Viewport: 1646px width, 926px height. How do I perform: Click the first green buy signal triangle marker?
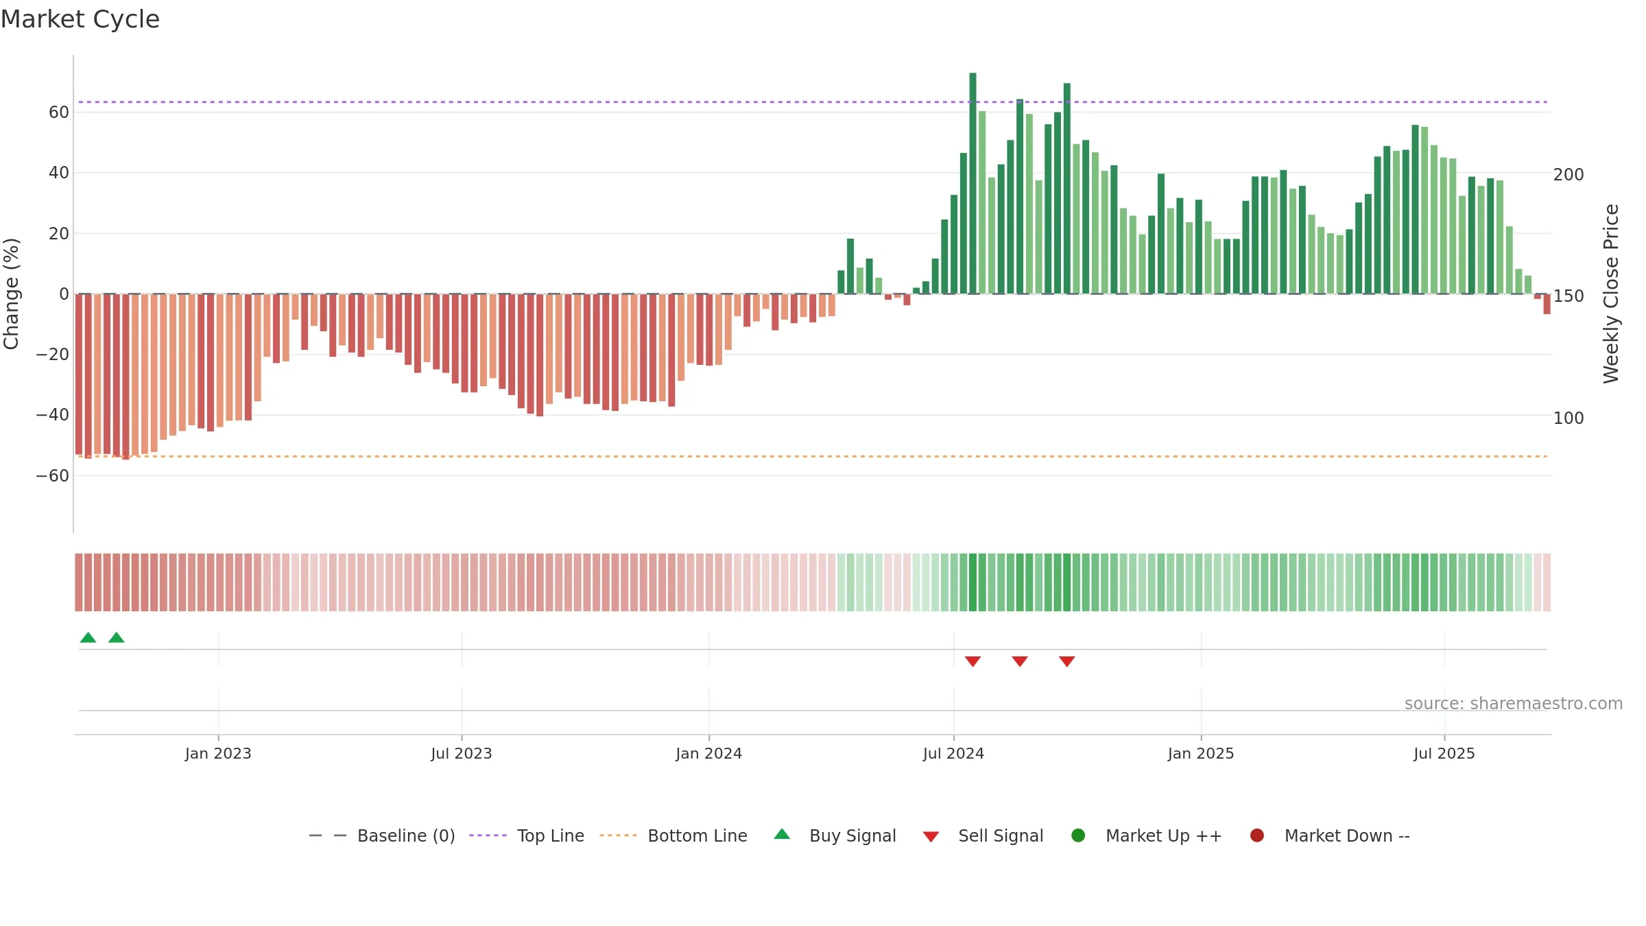[x=88, y=637]
